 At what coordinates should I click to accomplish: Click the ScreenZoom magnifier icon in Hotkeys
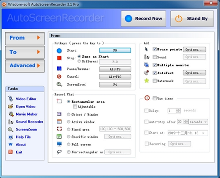coord(59,84)
